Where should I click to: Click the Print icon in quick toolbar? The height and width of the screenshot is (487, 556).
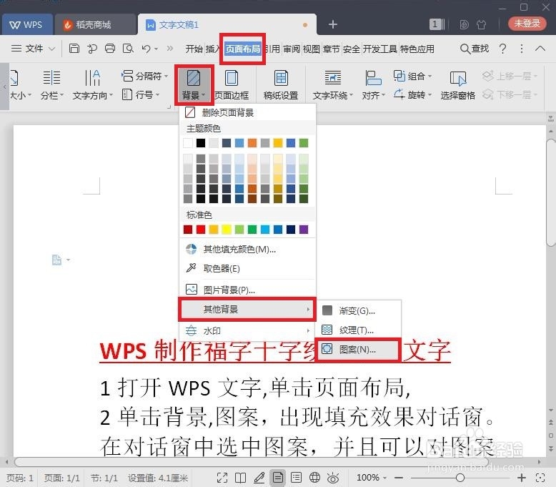coord(110,48)
